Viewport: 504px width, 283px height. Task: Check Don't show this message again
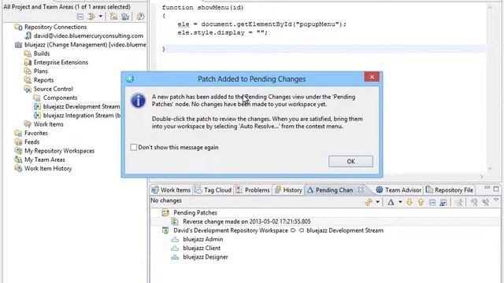point(133,147)
